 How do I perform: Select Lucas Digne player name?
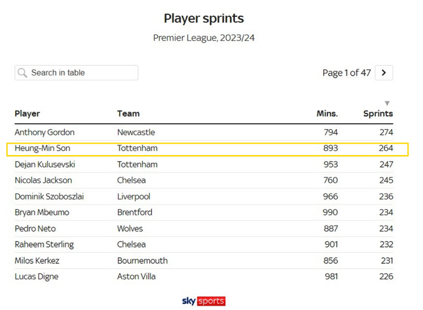point(37,276)
